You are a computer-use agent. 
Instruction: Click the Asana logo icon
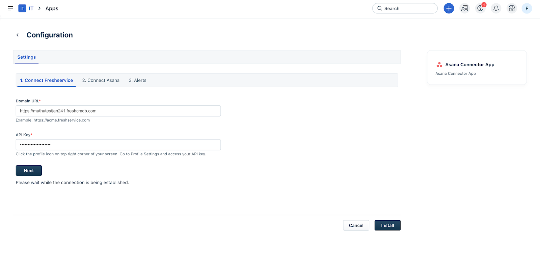[x=439, y=65]
